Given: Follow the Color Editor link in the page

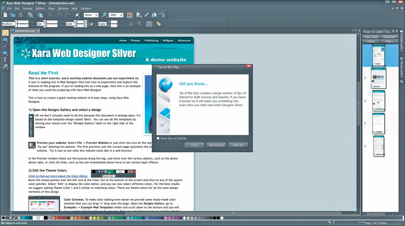Looking at the screenshot, I should coord(58,176).
